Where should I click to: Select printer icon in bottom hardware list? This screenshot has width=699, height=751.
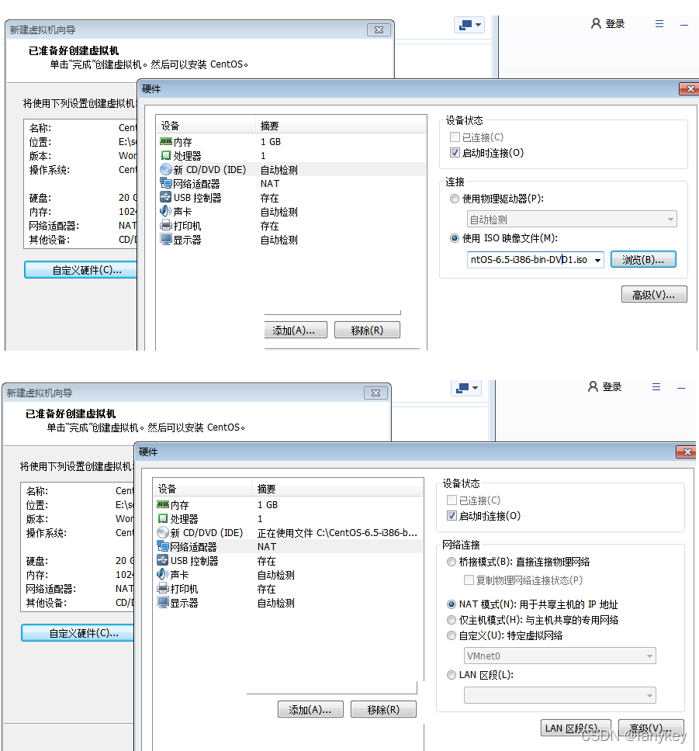click(x=163, y=588)
